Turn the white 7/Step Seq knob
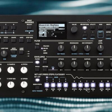Image resolution: width=112 pixels, height=112 pixels. (11, 85)
